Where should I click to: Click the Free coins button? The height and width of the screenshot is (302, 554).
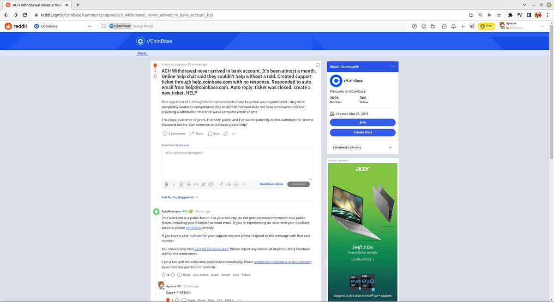pyautogui.click(x=486, y=26)
